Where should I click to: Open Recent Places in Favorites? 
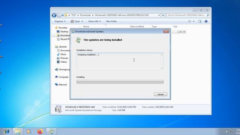(63, 39)
